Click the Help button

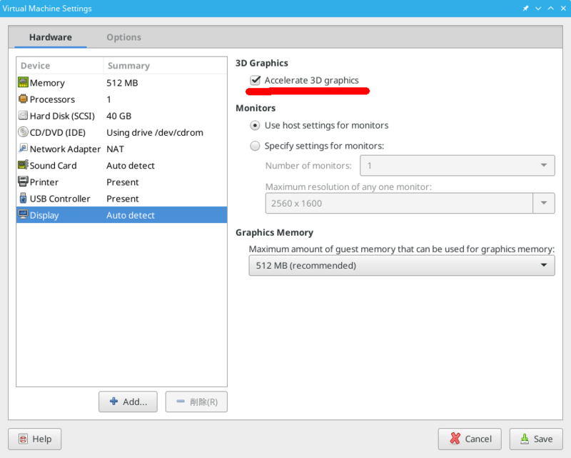tap(34, 439)
